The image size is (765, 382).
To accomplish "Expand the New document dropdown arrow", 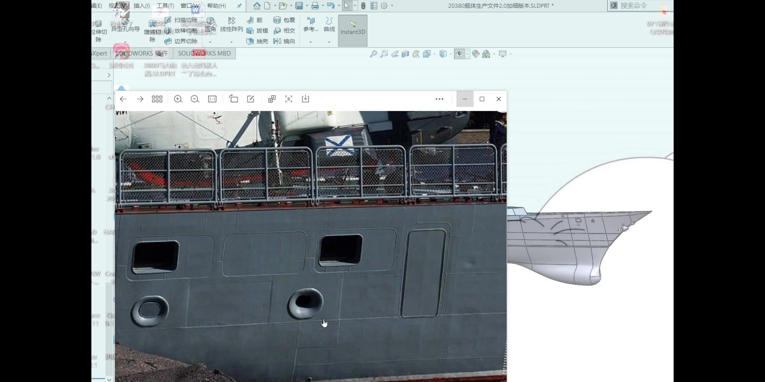I will (x=275, y=6).
